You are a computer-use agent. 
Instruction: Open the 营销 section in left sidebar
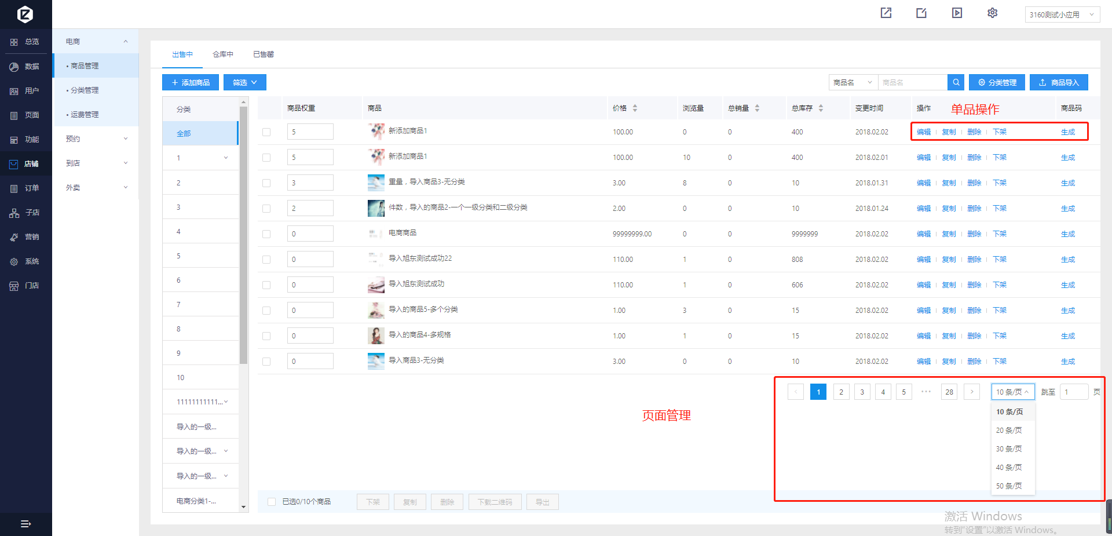[25, 237]
